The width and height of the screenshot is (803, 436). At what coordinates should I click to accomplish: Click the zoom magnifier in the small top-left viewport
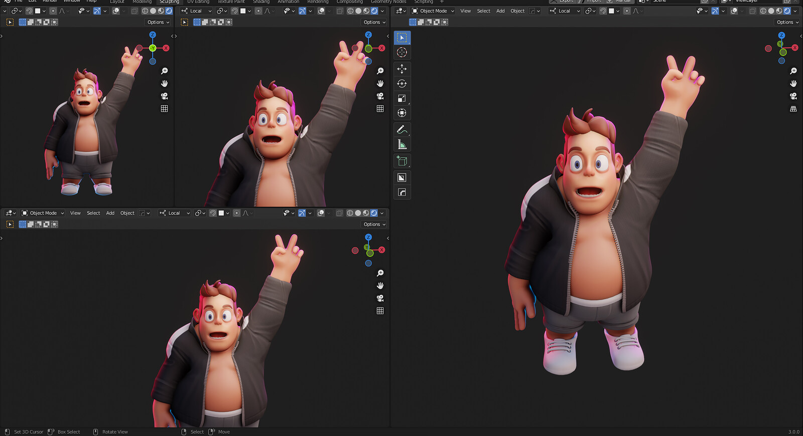click(x=164, y=71)
